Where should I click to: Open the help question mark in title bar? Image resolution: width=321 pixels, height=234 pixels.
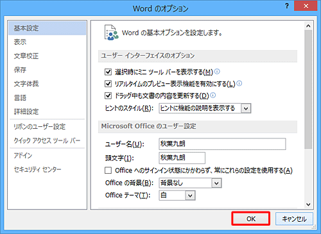(287, 6)
